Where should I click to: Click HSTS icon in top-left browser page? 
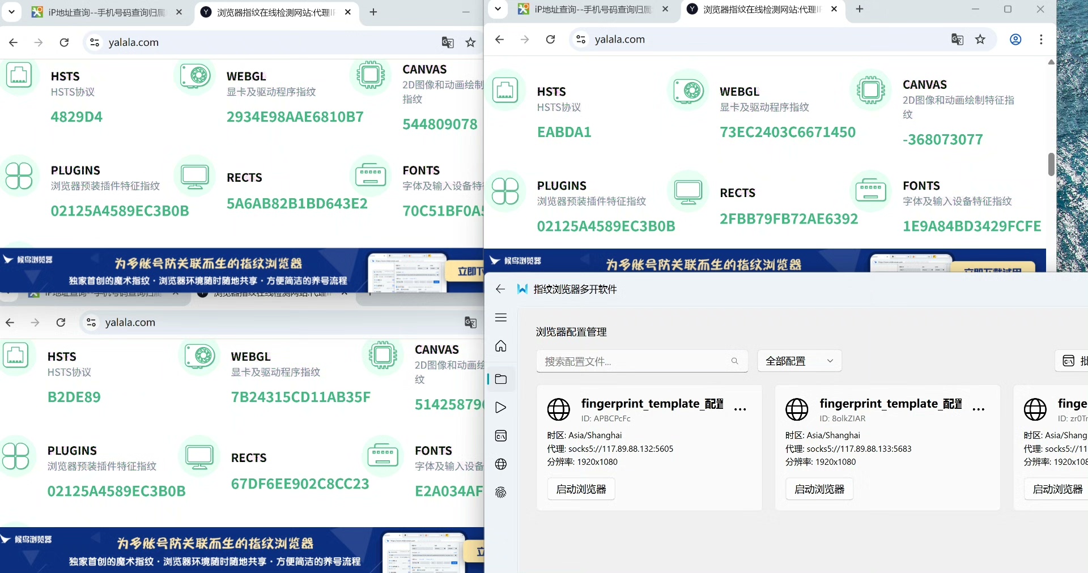(x=19, y=75)
